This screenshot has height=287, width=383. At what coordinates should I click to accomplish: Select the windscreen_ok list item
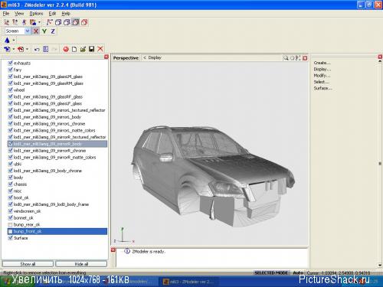(x=28, y=211)
